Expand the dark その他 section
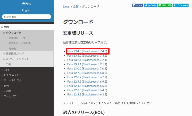192x116 pixels. point(2,91)
